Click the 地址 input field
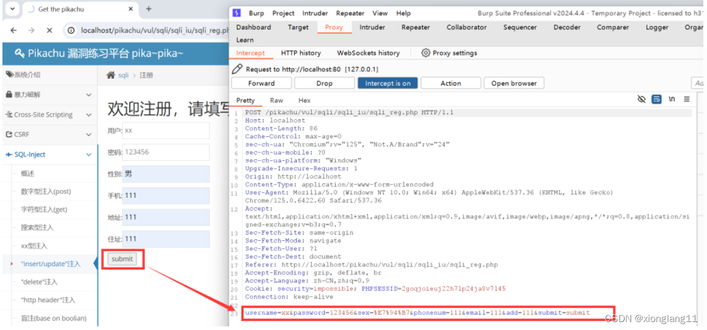Image resolution: width=707 pixels, height=330 pixels. click(x=166, y=218)
